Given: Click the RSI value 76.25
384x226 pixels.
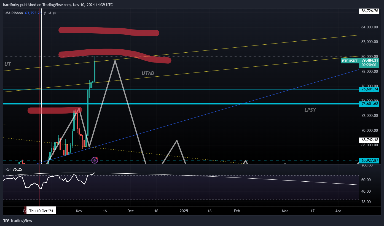Looking at the screenshot, I should click(x=17, y=169).
